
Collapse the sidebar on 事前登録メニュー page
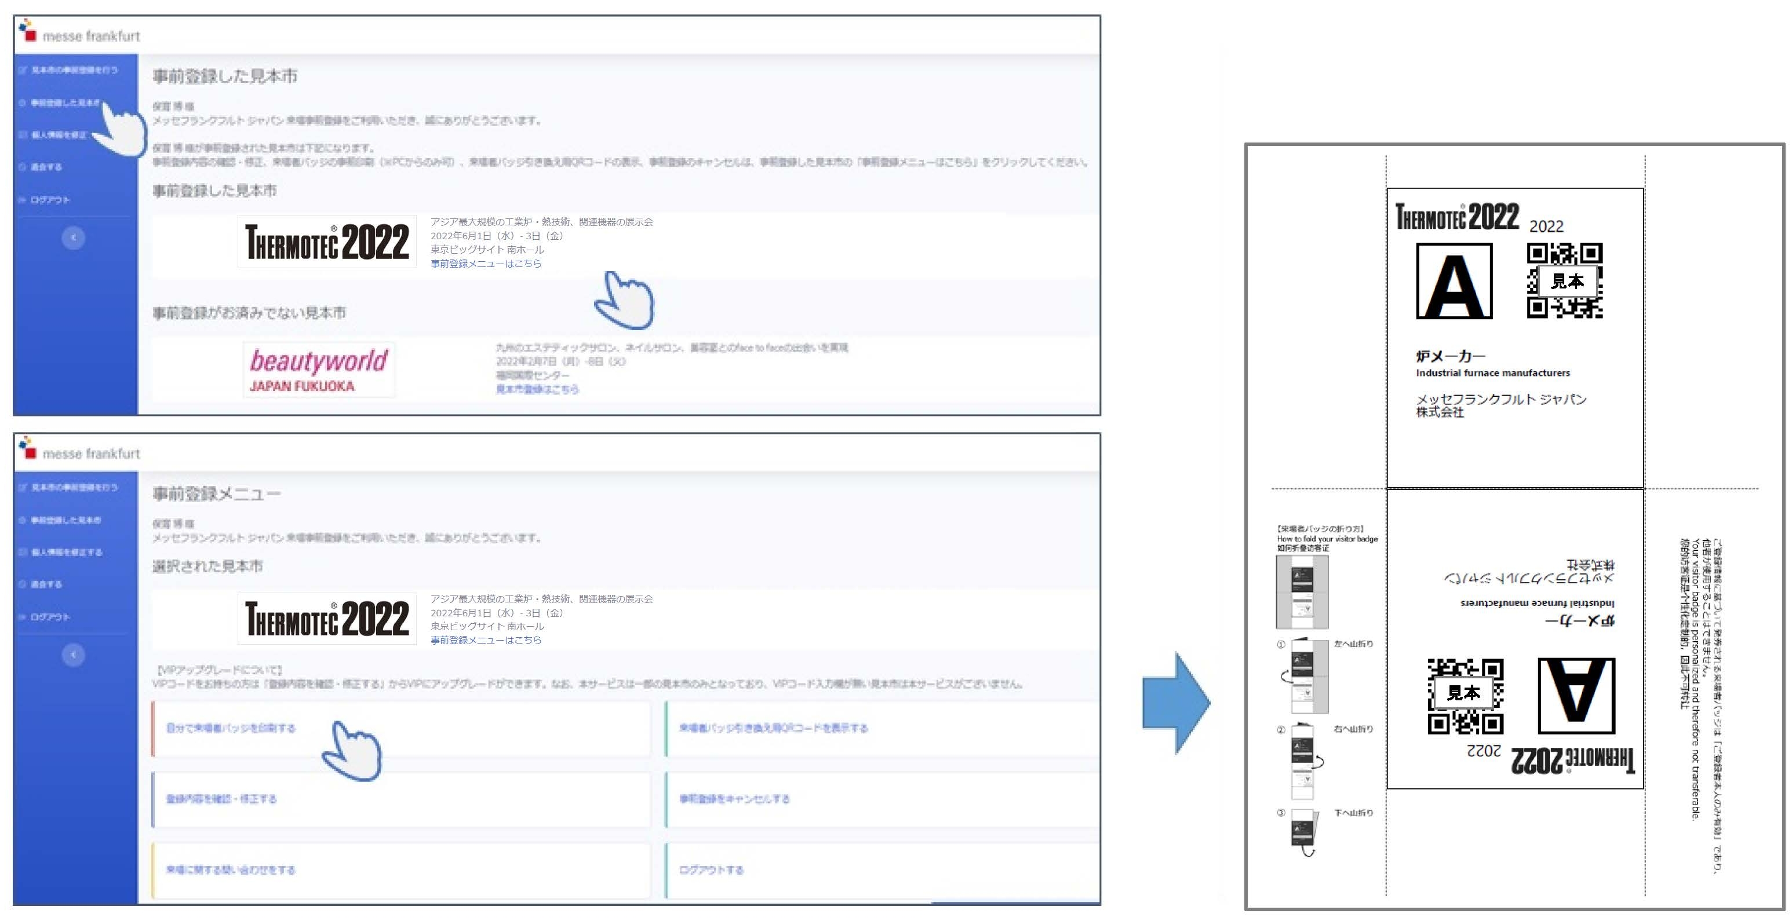coord(73,655)
